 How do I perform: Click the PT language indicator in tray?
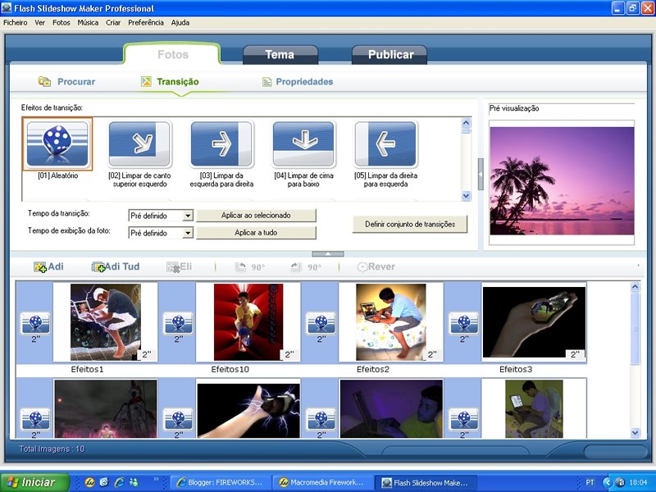coord(590,482)
